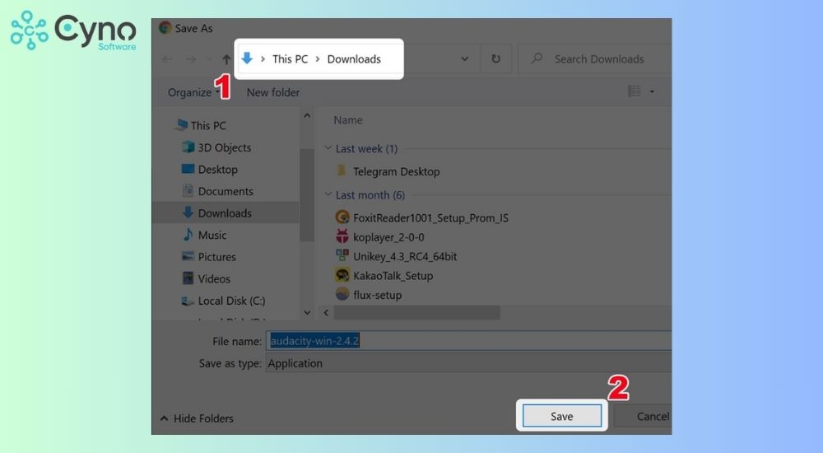The height and width of the screenshot is (453, 823).
Task: Open the Organize menu
Action: coord(193,92)
